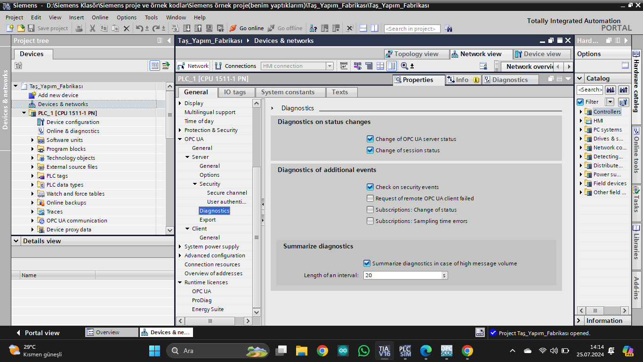Open File Explorer from the taskbar

(302, 351)
